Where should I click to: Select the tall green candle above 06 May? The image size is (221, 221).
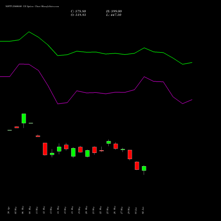(24, 118)
